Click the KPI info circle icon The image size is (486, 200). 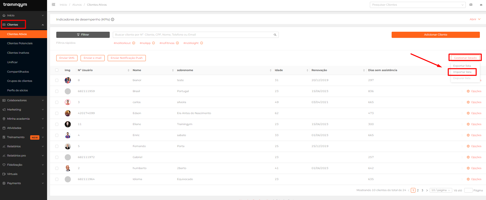pos(113,19)
